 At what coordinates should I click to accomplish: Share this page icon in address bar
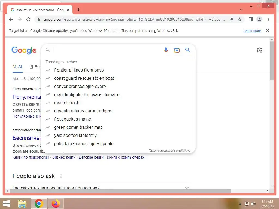[x=231, y=19]
